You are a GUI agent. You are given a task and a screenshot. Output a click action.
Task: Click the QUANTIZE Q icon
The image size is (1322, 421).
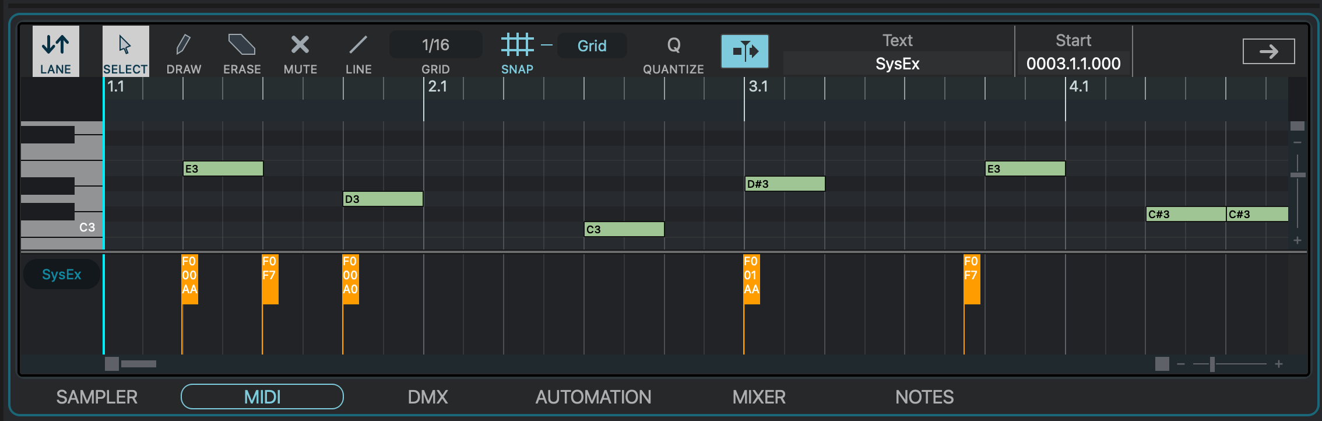673,45
